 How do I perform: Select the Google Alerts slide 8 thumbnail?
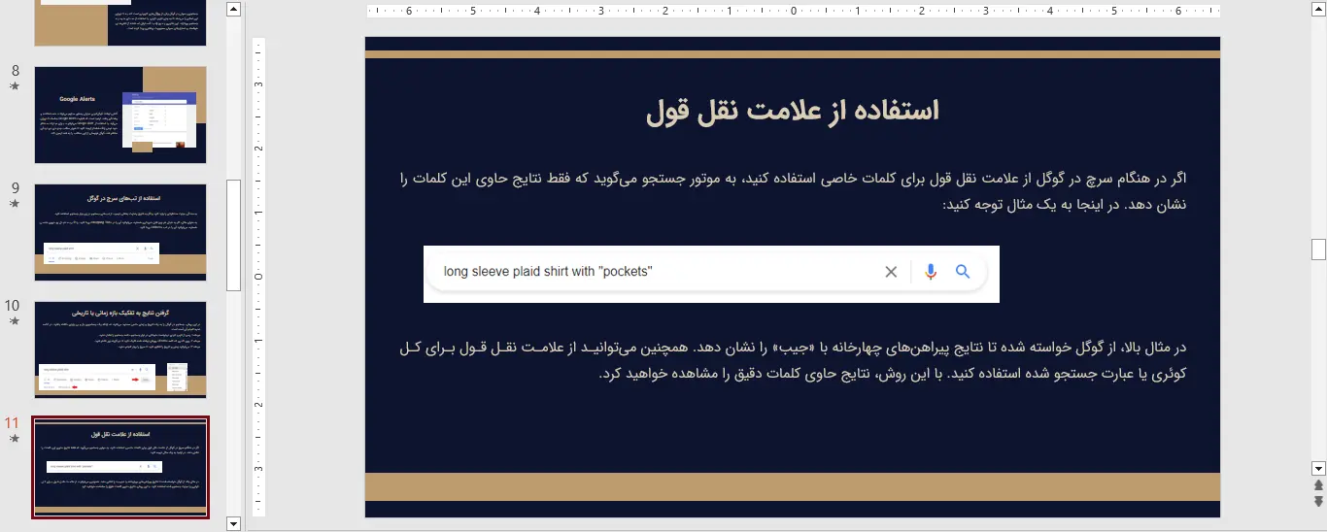(x=120, y=115)
